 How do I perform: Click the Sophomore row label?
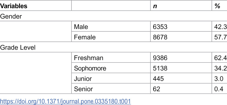90,68
